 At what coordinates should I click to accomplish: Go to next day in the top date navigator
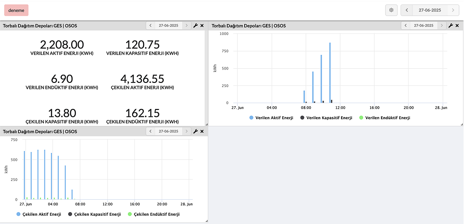coord(453,10)
